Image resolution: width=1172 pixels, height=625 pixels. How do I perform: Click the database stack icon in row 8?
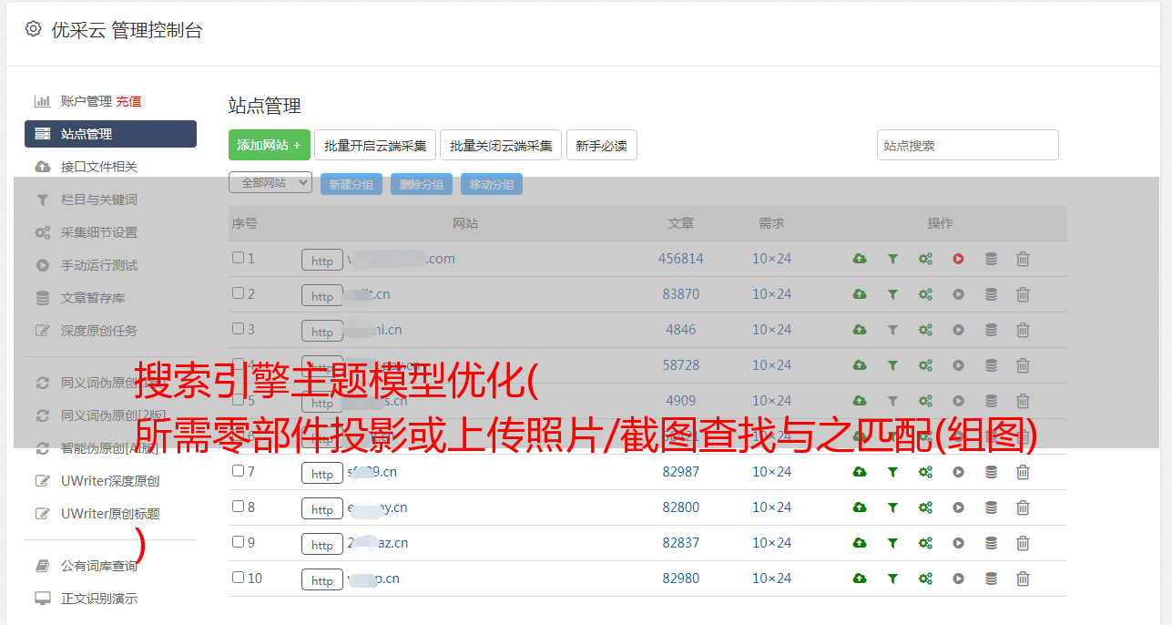pyautogui.click(x=991, y=507)
